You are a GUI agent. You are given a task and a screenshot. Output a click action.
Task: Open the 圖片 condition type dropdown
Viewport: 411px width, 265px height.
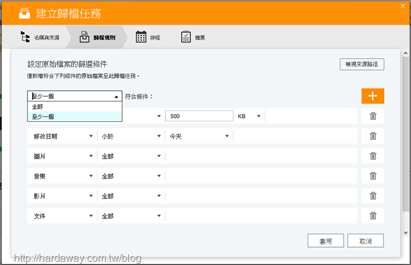[62, 156]
